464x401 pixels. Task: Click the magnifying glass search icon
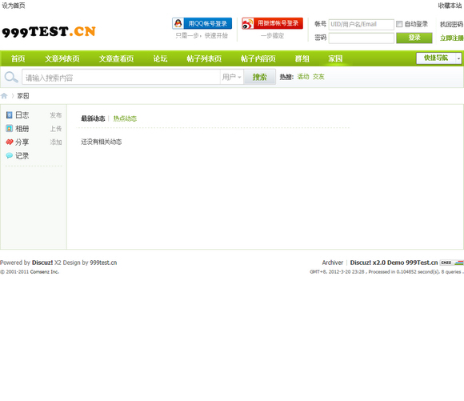tap(11, 77)
